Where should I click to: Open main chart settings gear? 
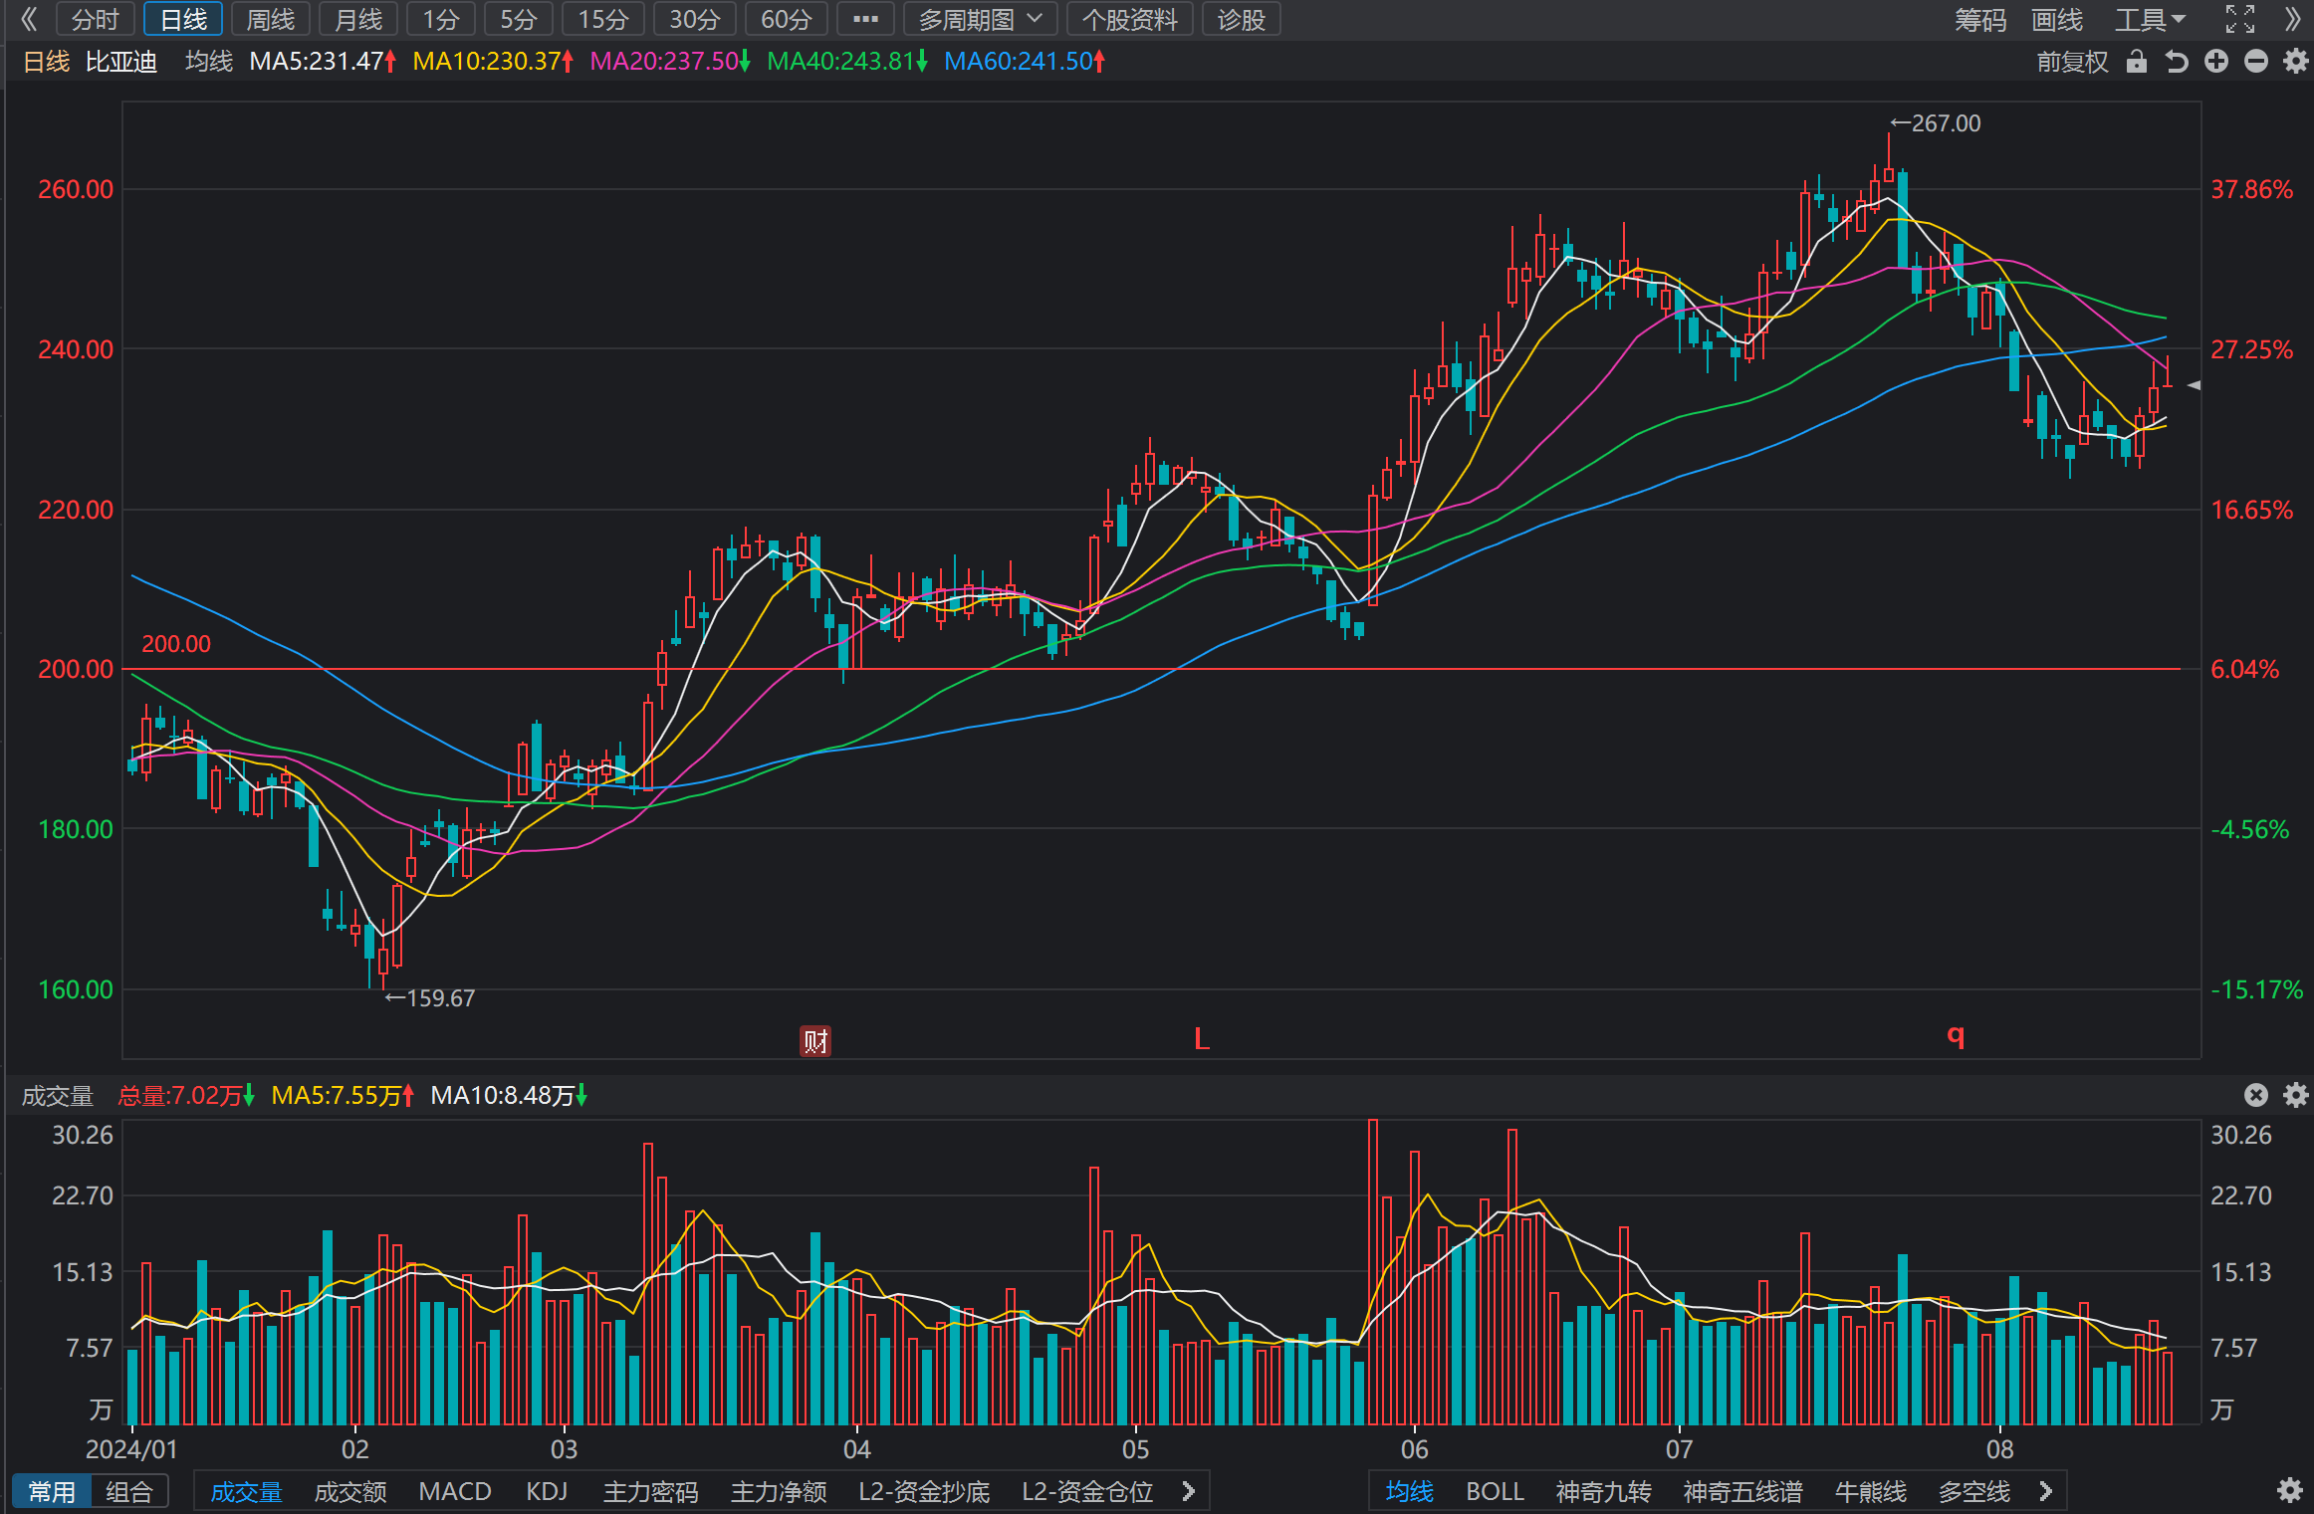(2296, 62)
